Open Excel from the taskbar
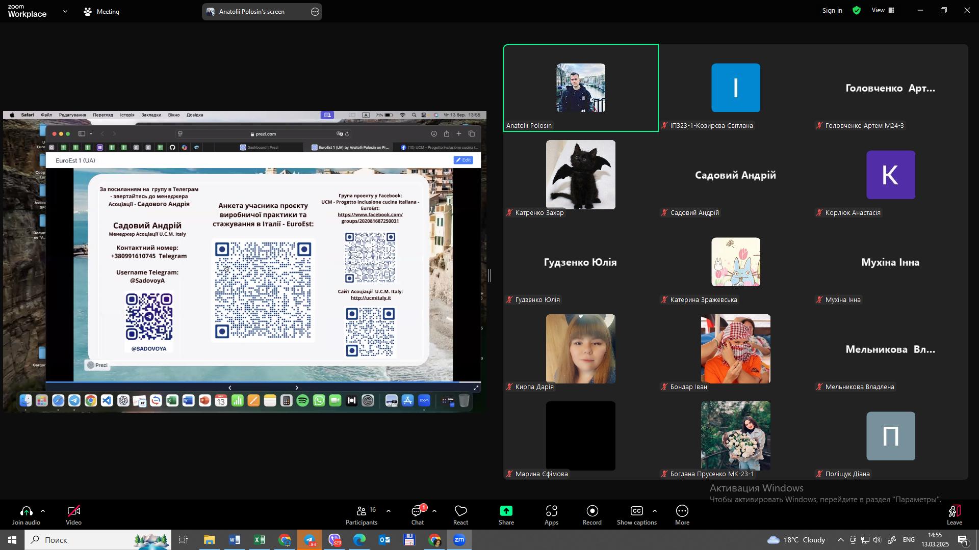Screen dimensions: 979x550 click(x=260, y=540)
